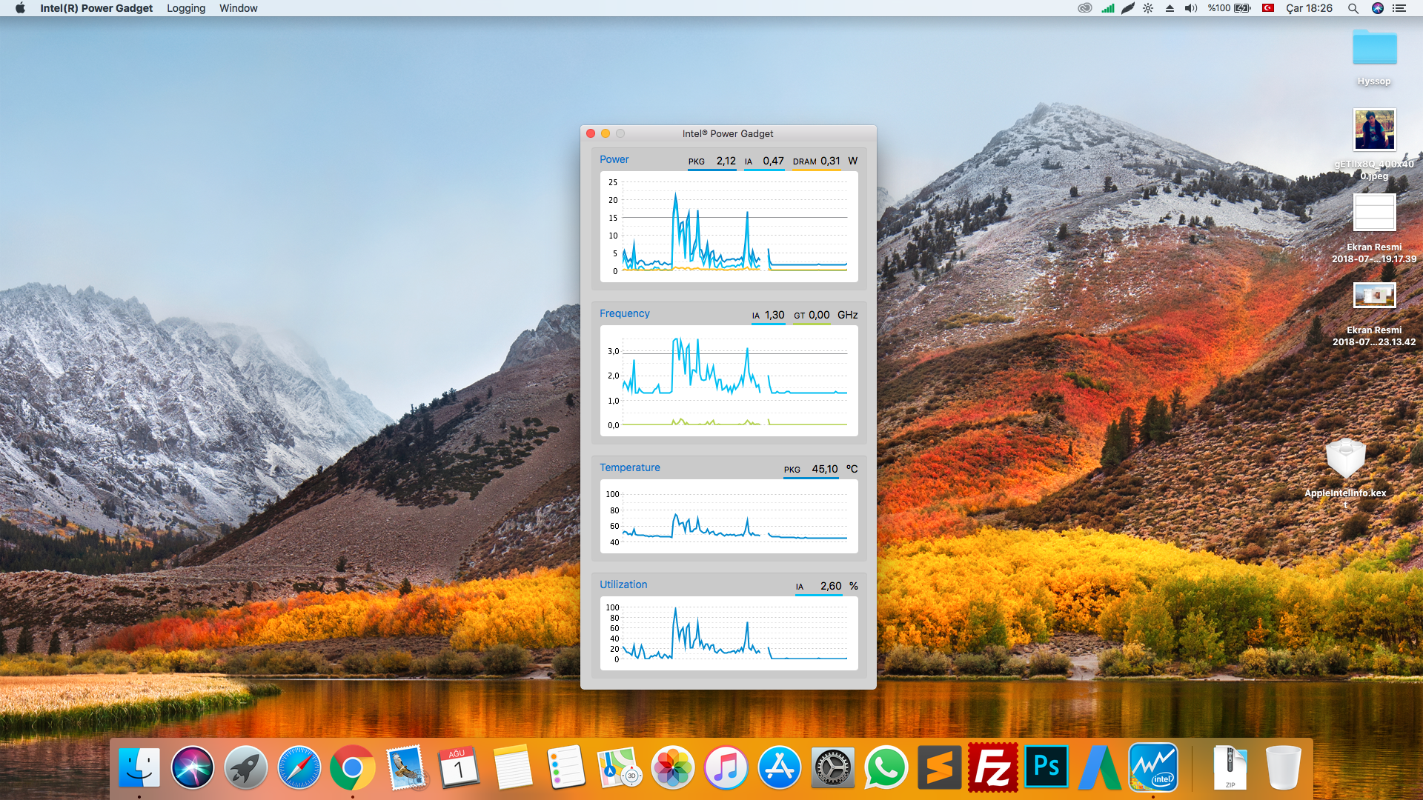Open Sublime Text in the Dock
1423x800 pixels.
click(x=939, y=768)
